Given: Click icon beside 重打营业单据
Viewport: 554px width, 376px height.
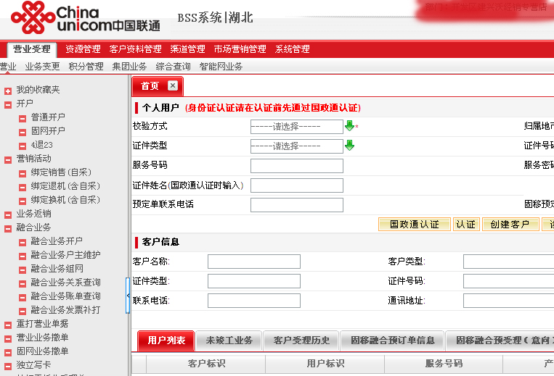Looking at the screenshot, I should [8, 325].
